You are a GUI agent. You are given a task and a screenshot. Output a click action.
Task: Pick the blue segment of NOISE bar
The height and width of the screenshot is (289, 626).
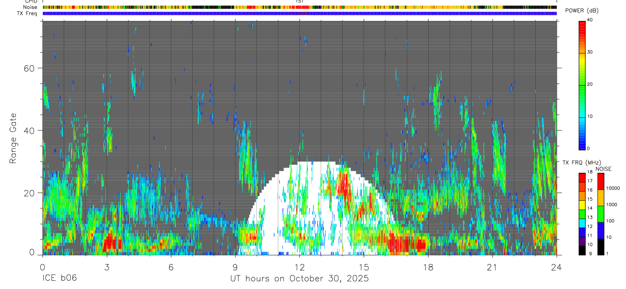click(x=601, y=230)
